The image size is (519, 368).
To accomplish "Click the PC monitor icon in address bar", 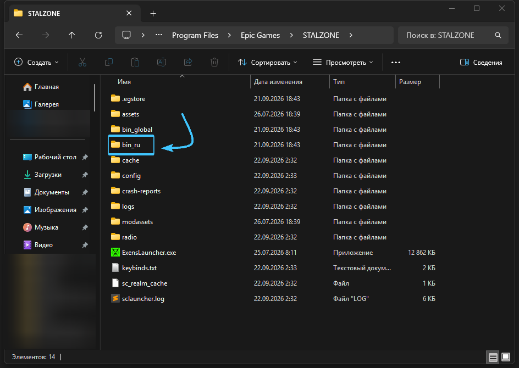I will [x=126, y=35].
